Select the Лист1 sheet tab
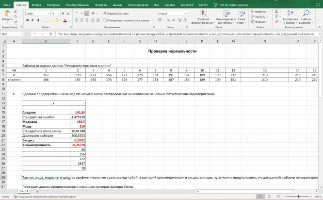Viewport: 323px width, 200px height. [24, 192]
